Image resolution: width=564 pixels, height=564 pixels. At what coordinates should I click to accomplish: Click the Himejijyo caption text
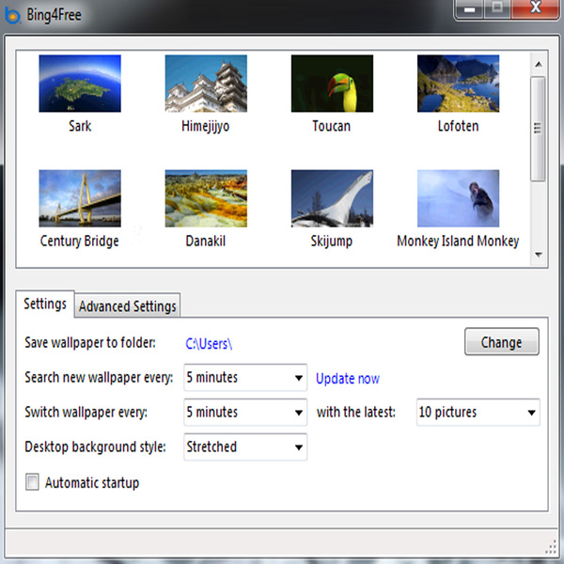205,127
